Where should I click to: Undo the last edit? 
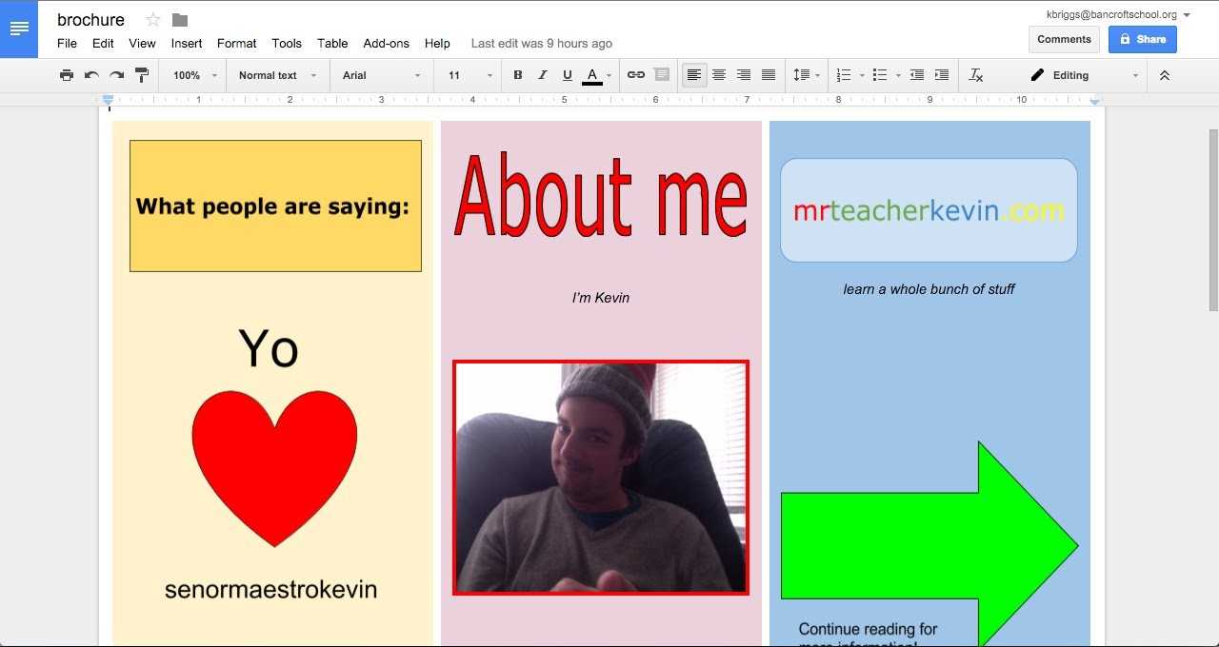tap(90, 75)
